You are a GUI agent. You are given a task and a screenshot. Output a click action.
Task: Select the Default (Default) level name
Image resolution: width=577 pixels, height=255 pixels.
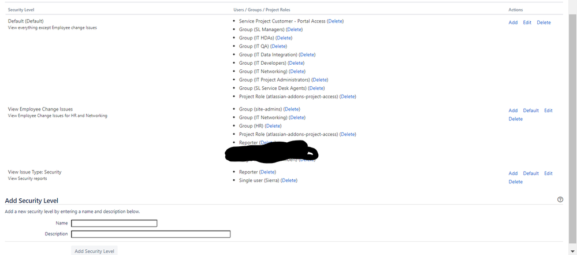click(x=26, y=21)
